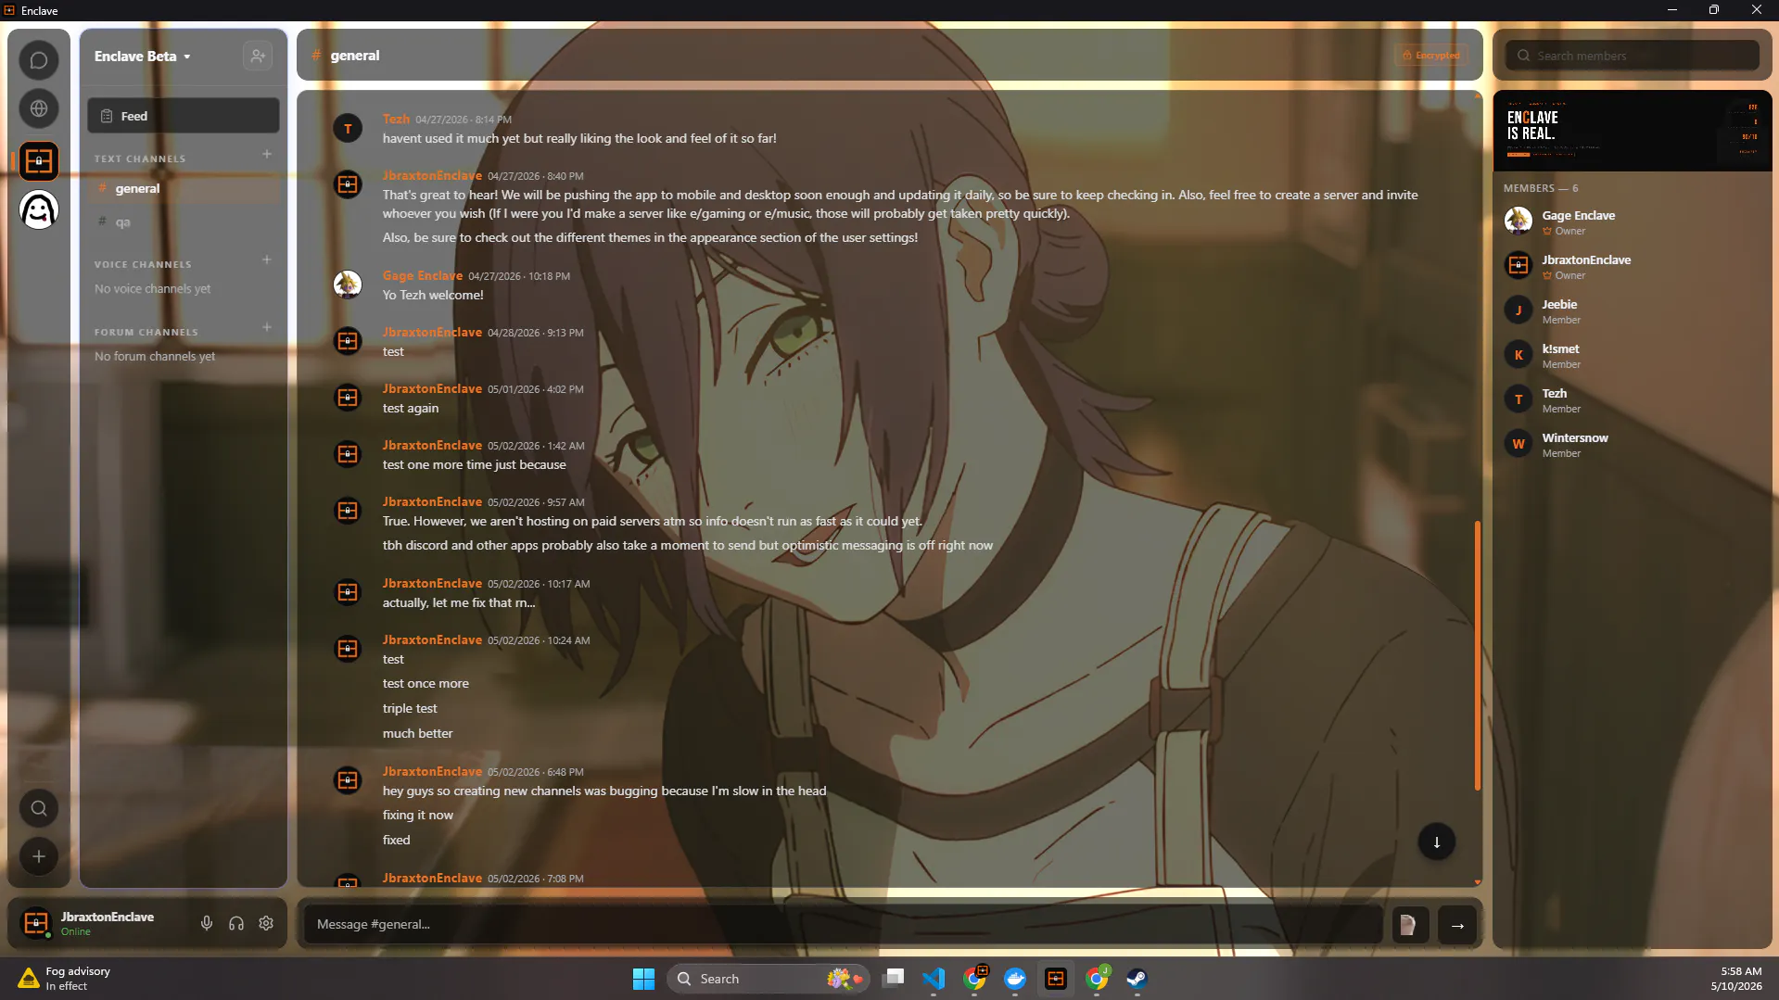This screenshot has height=1000, width=1779.
Task: Click the taskbar Search box
Action: pos(769,979)
